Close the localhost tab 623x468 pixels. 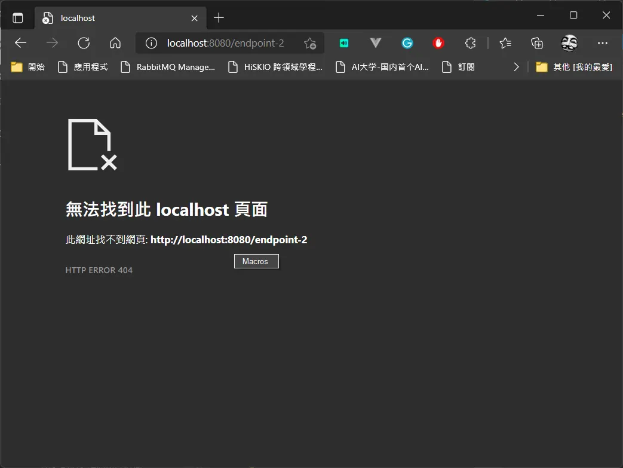[194, 19]
